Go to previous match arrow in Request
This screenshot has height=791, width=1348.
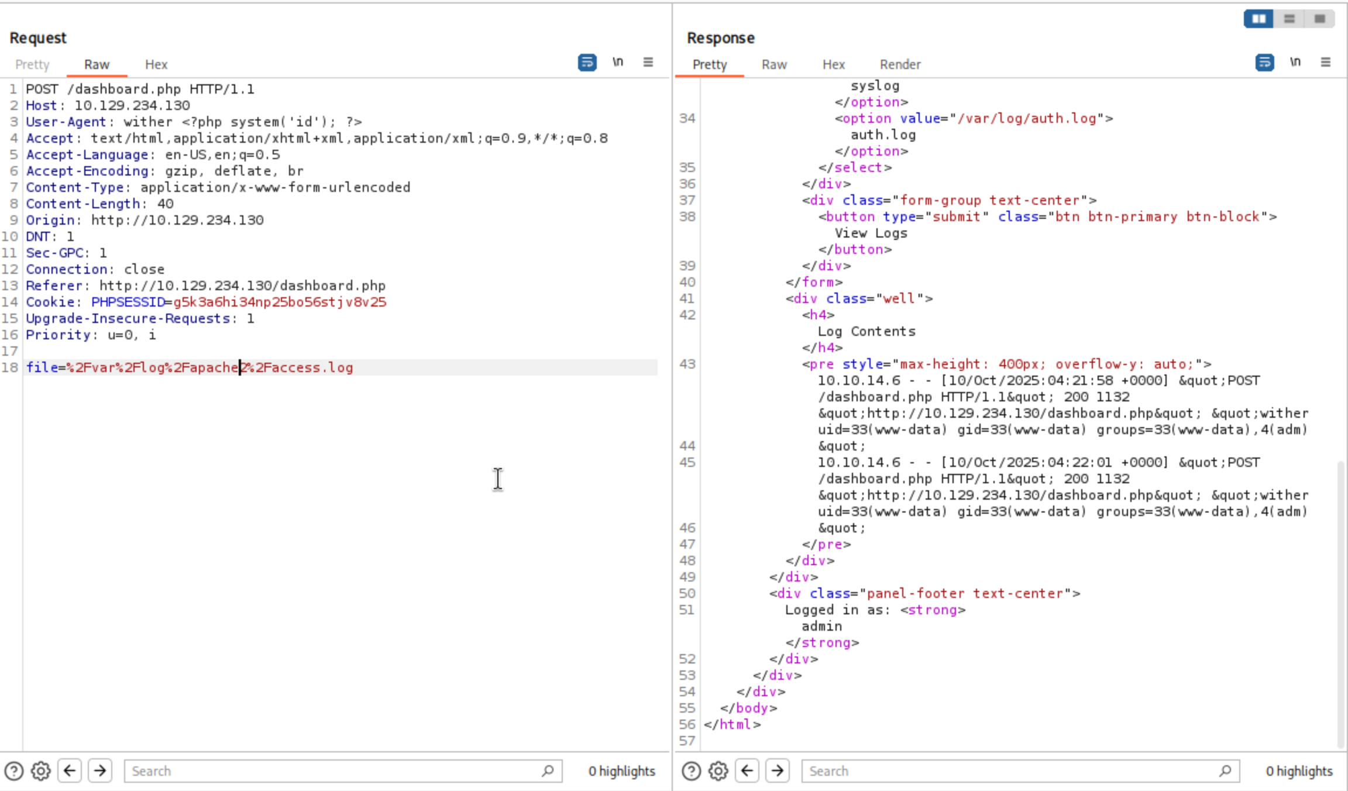(70, 771)
